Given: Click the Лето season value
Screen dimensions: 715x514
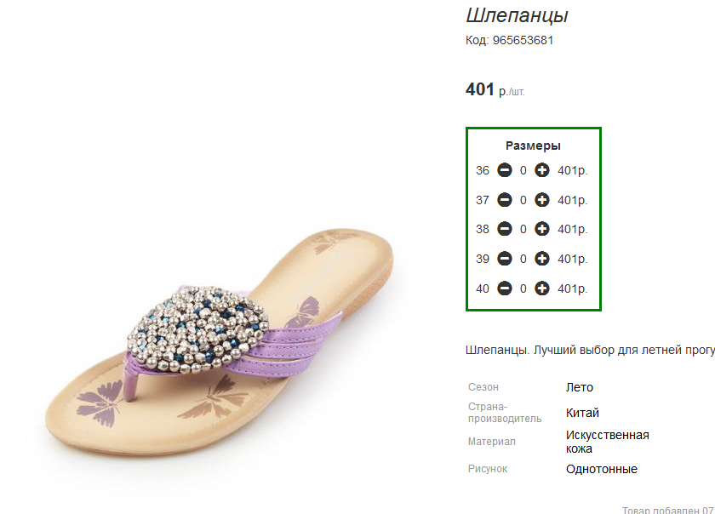Looking at the screenshot, I should tap(580, 387).
